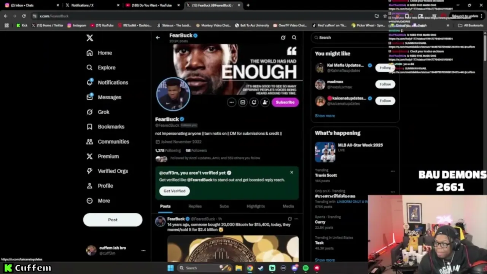Open Spotify from the taskbar

(306, 268)
